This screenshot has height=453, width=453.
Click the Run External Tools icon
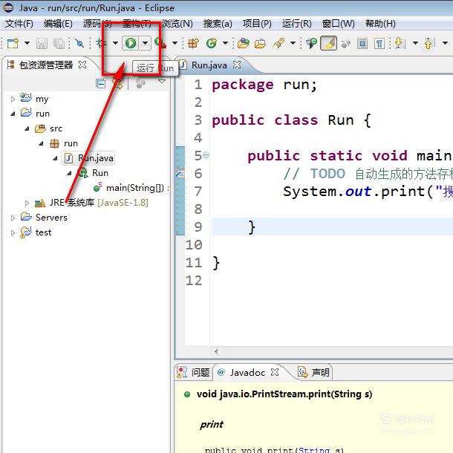click(160, 43)
